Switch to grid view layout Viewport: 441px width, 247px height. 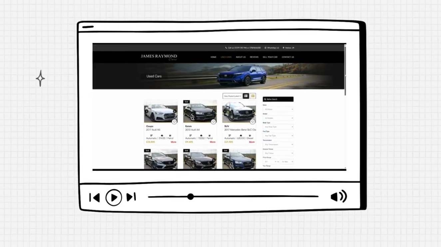pos(253,96)
